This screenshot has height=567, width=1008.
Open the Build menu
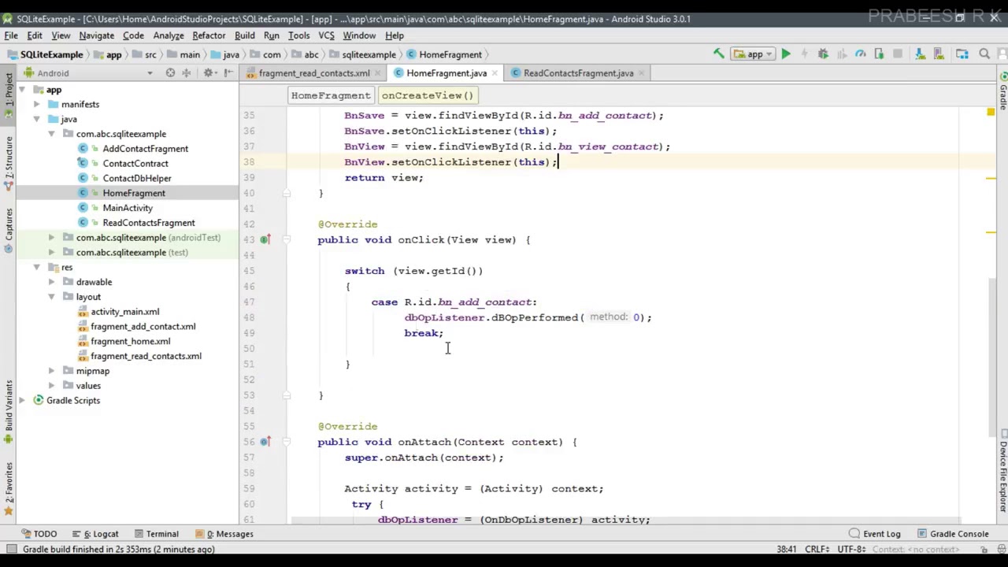tap(244, 35)
